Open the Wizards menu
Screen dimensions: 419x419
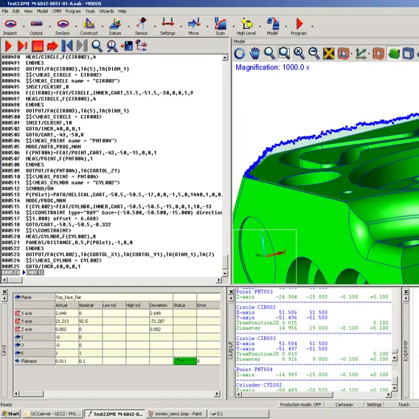point(106,11)
